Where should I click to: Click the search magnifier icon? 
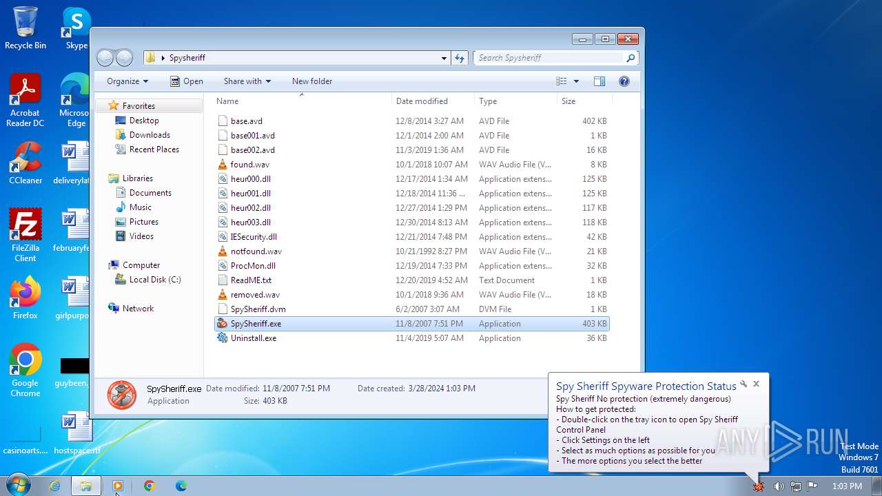click(x=630, y=58)
